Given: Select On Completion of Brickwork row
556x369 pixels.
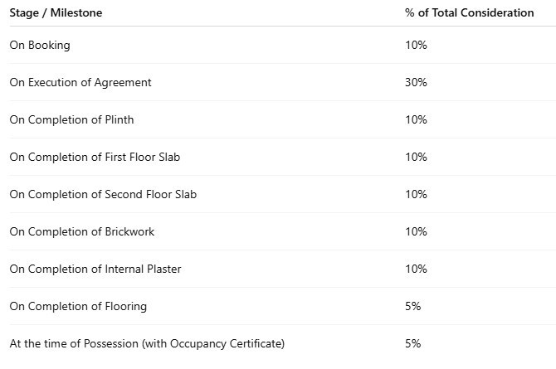Looking at the screenshot, I should [82, 231].
